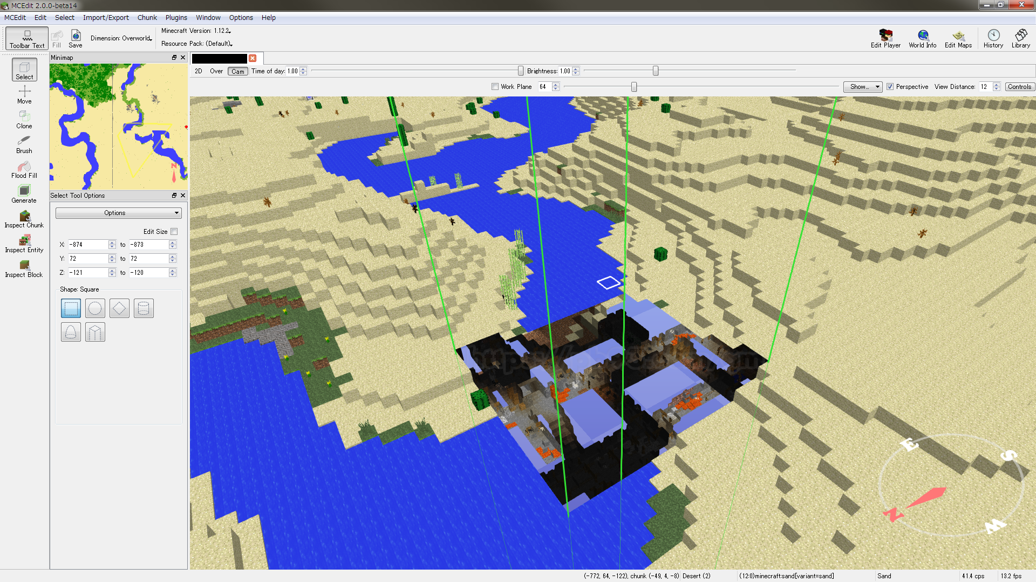Open the Chunk menu

pos(151,17)
